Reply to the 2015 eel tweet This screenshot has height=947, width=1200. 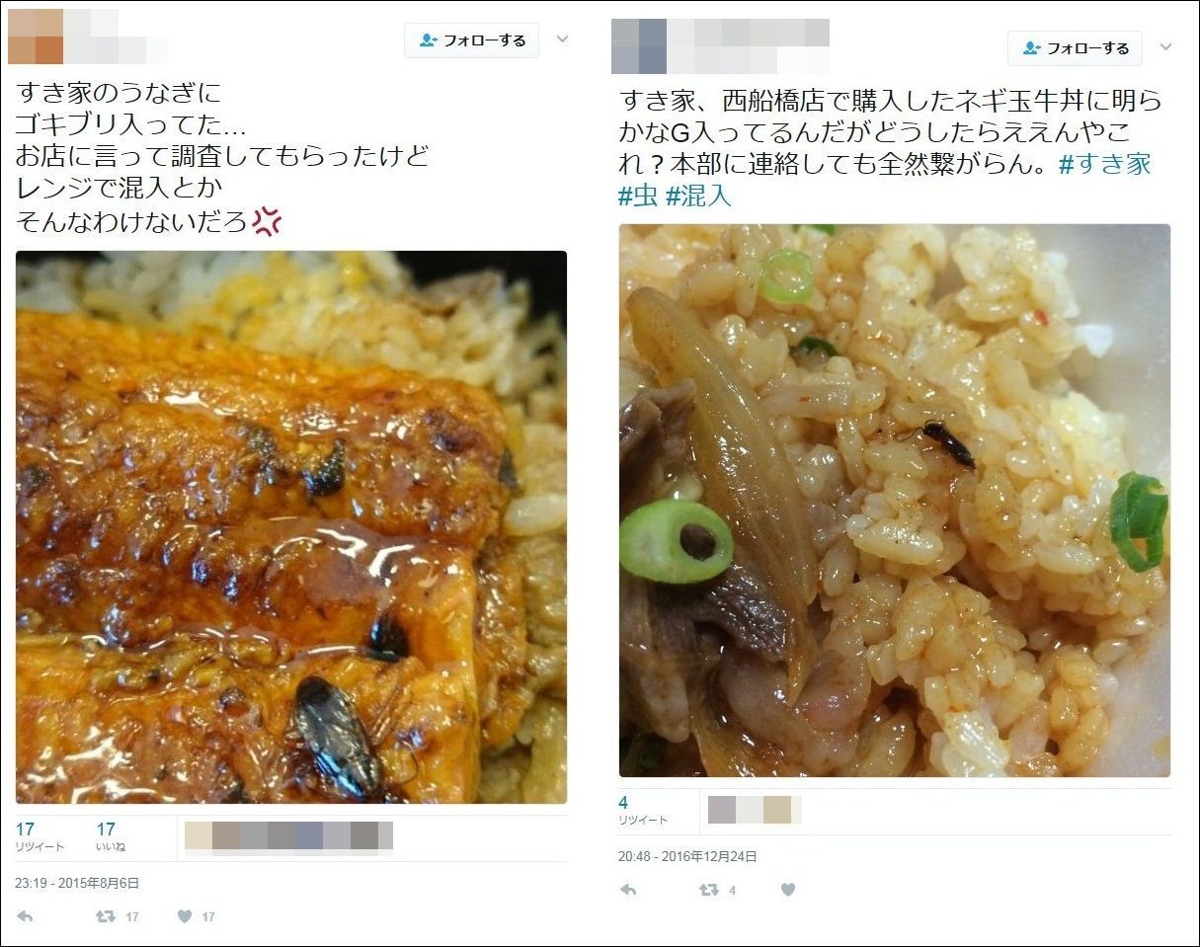25,916
